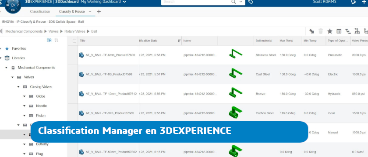Click the Min Temp column header
This screenshot has height=157, width=368.
(310, 41)
